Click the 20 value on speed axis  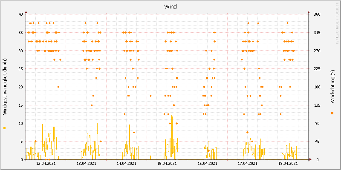(x=20, y=87)
